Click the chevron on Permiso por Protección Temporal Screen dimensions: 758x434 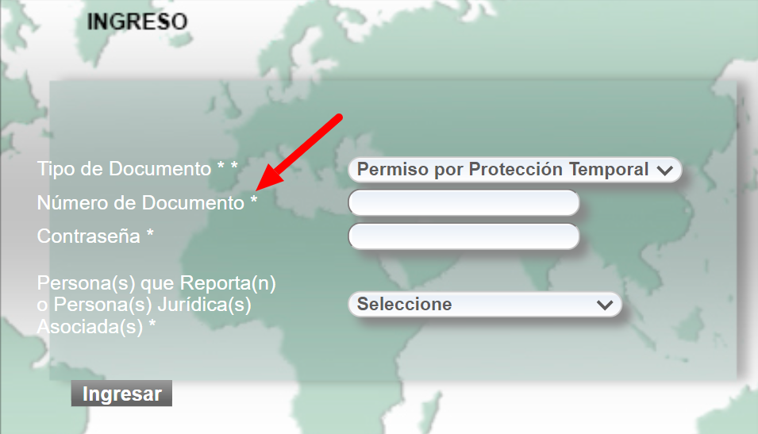665,170
